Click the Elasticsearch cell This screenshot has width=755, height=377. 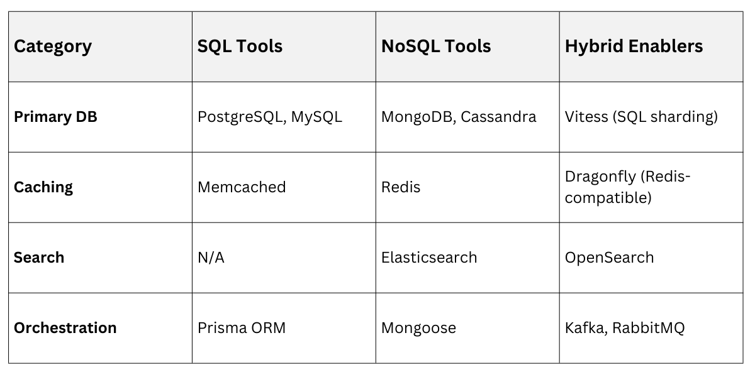(429, 258)
